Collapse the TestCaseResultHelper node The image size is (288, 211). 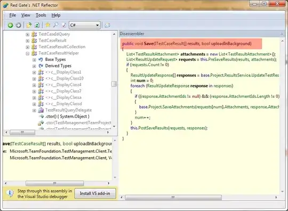(x=28, y=53)
